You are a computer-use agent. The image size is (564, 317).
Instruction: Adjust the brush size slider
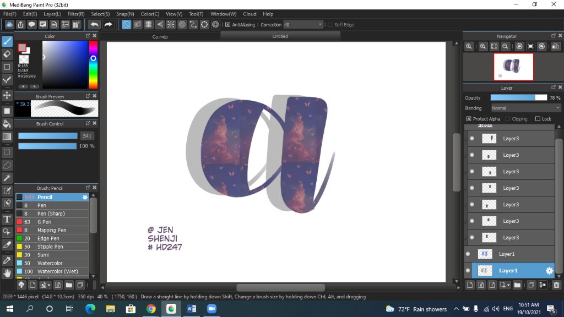click(48, 136)
